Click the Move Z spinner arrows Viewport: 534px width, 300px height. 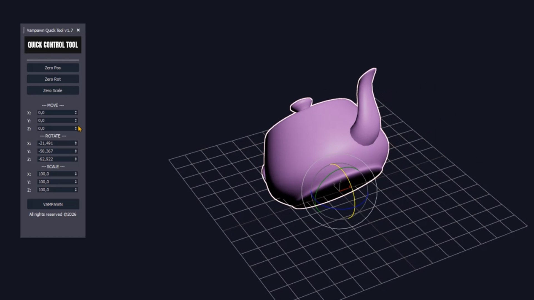pyautogui.click(x=76, y=129)
